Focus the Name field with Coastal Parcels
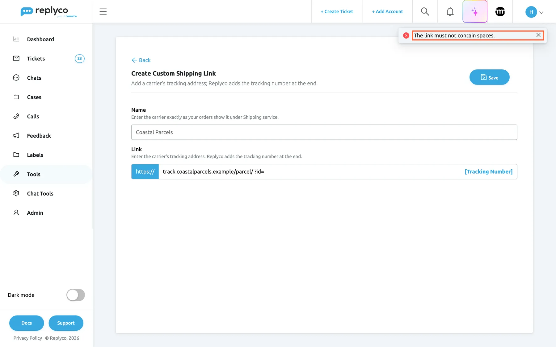The image size is (556, 347). click(x=324, y=132)
